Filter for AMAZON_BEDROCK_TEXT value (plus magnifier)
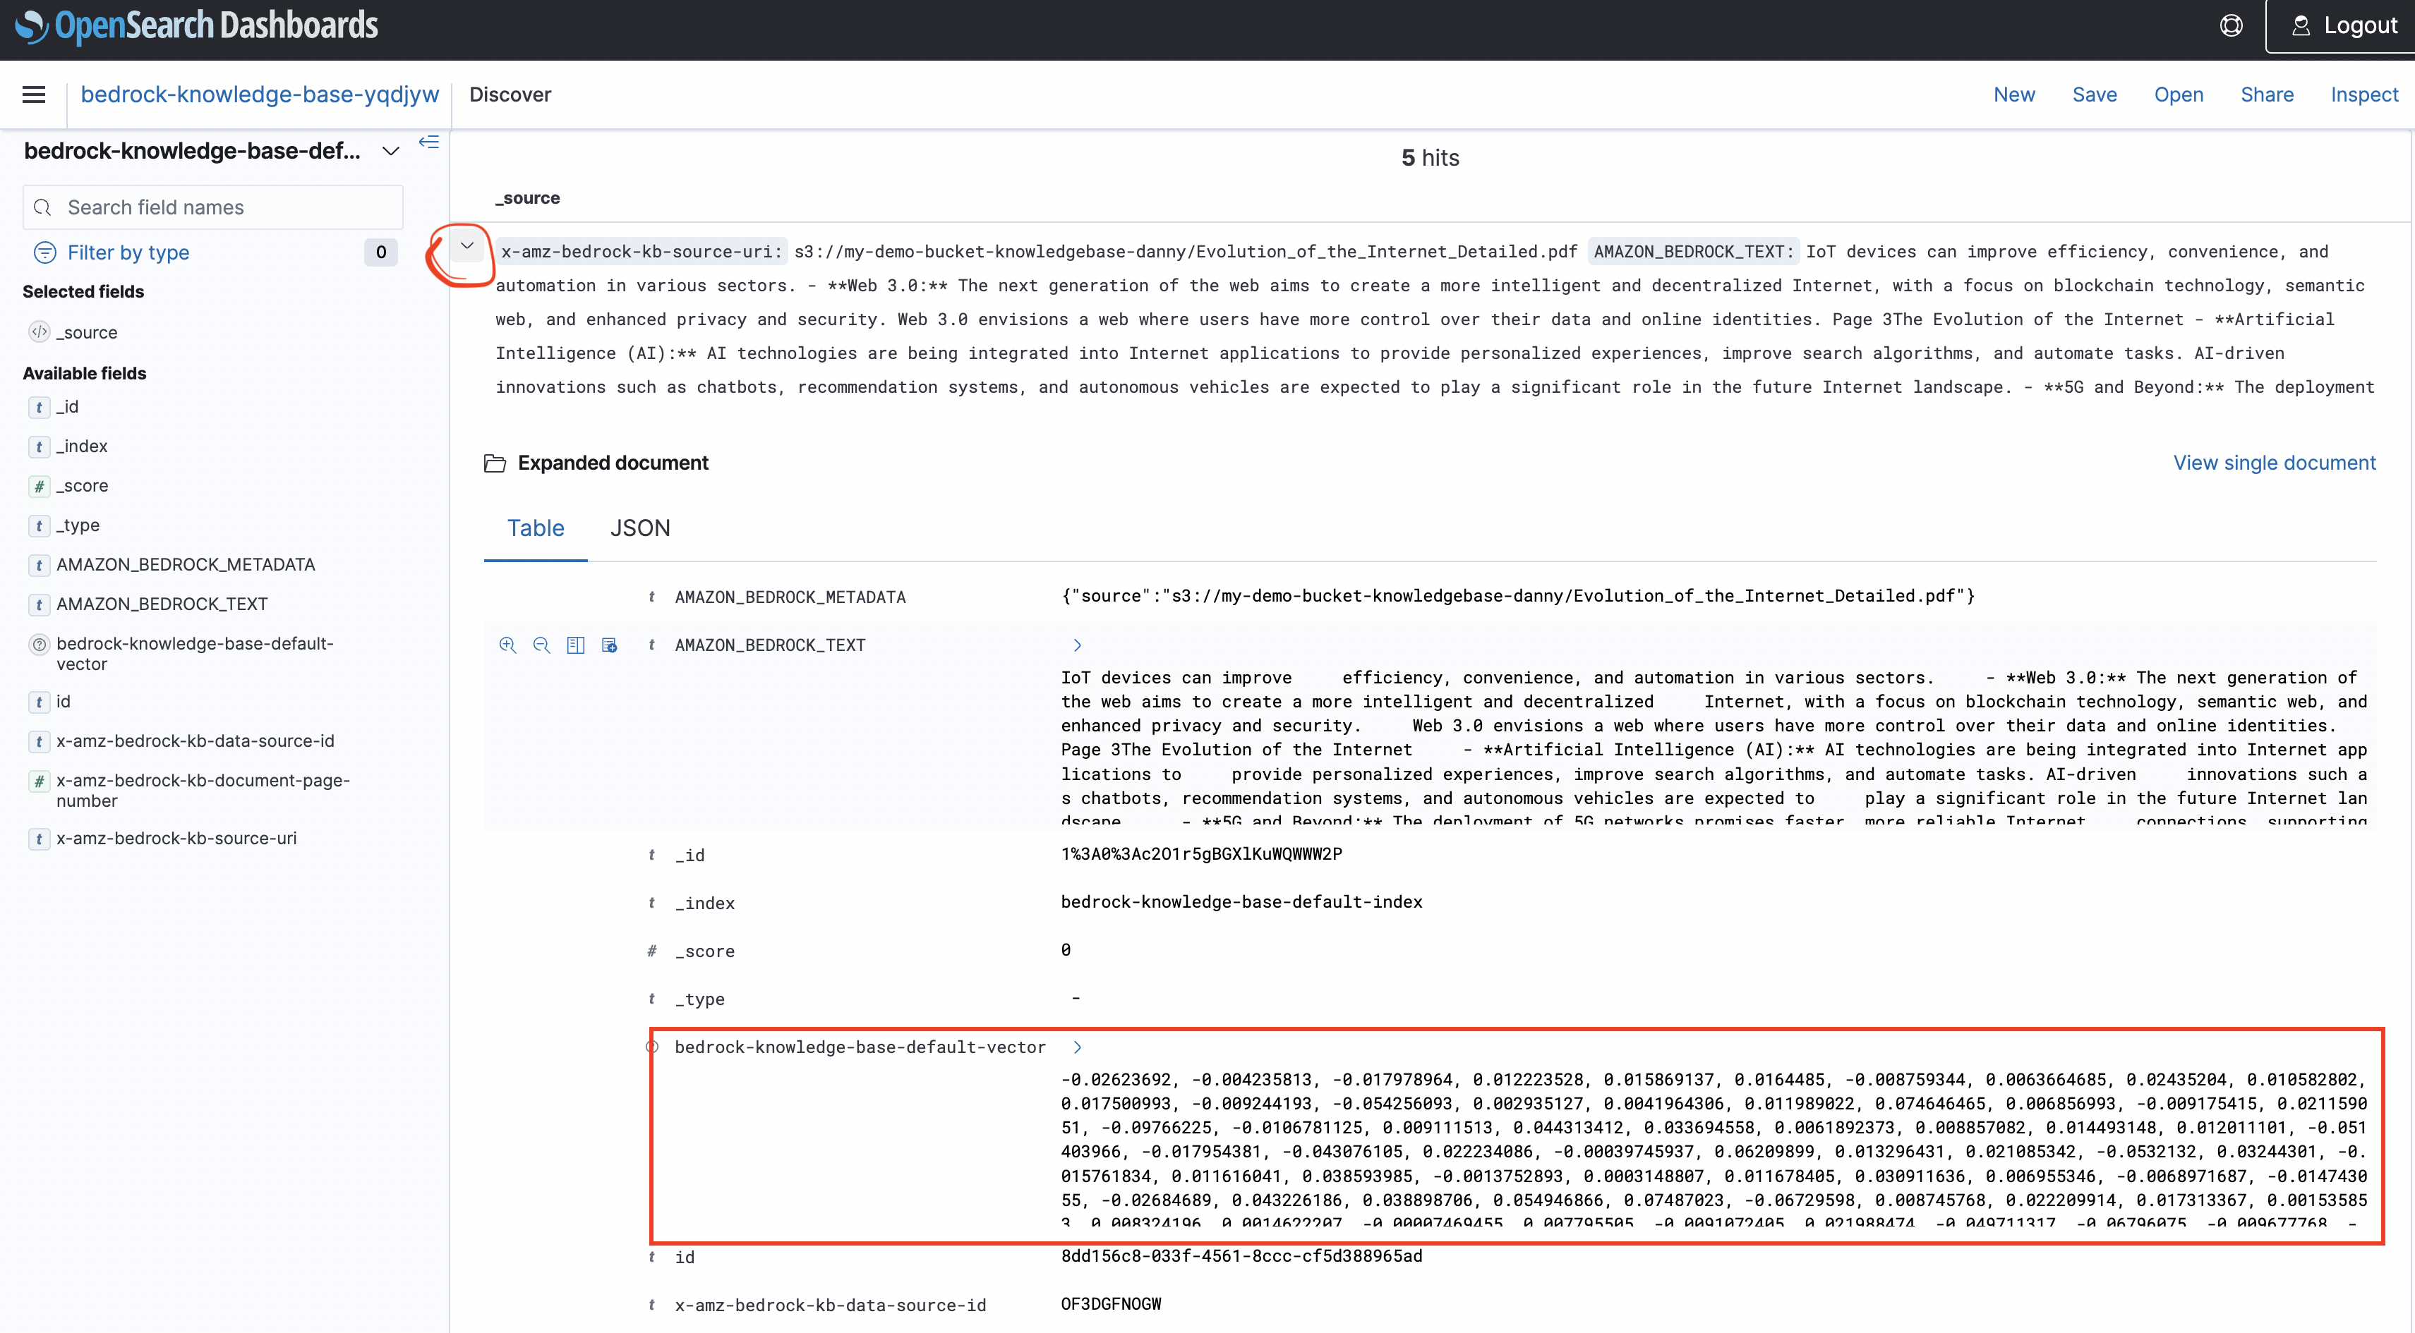This screenshot has height=1333, width=2415. 508,645
